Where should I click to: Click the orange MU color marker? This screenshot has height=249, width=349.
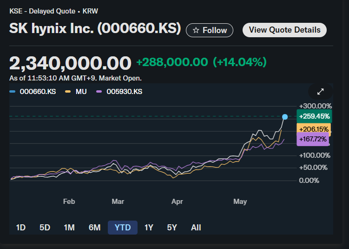[x=68, y=92]
